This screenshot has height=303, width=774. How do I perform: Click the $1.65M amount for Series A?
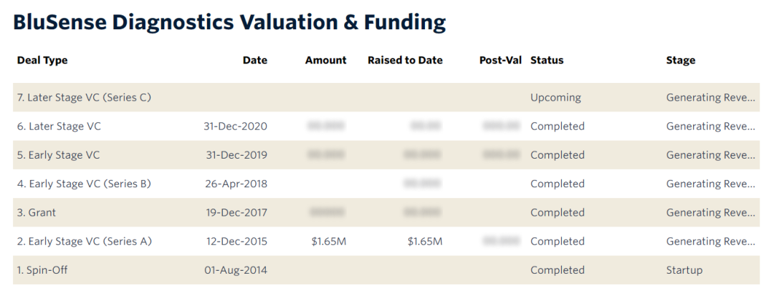(329, 242)
